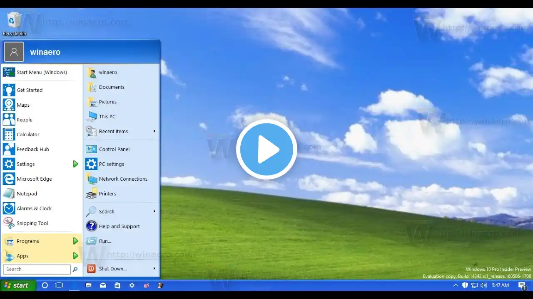This screenshot has height=299, width=533.
Task: Open Start Menu (Windows) entry
Action: pyautogui.click(x=42, y=72)
